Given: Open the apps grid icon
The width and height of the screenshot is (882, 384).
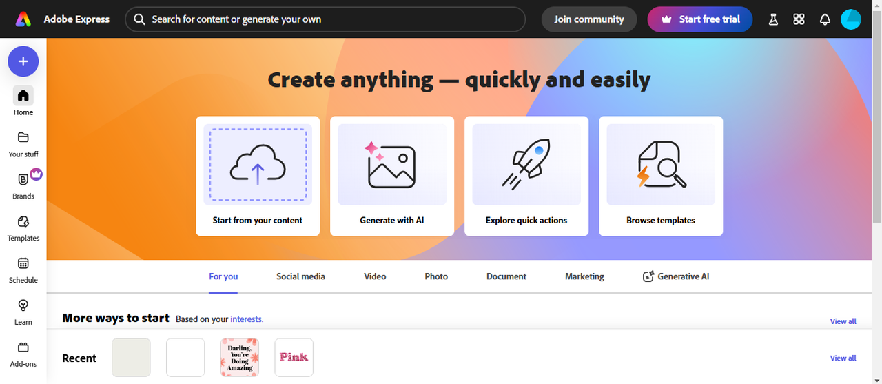Looking at the screenshot, I should (x=799, y=19).
